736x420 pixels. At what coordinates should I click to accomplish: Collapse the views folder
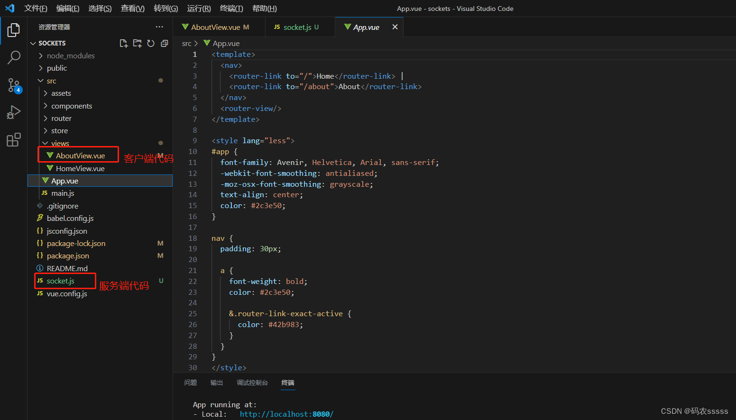pos(100,144)
